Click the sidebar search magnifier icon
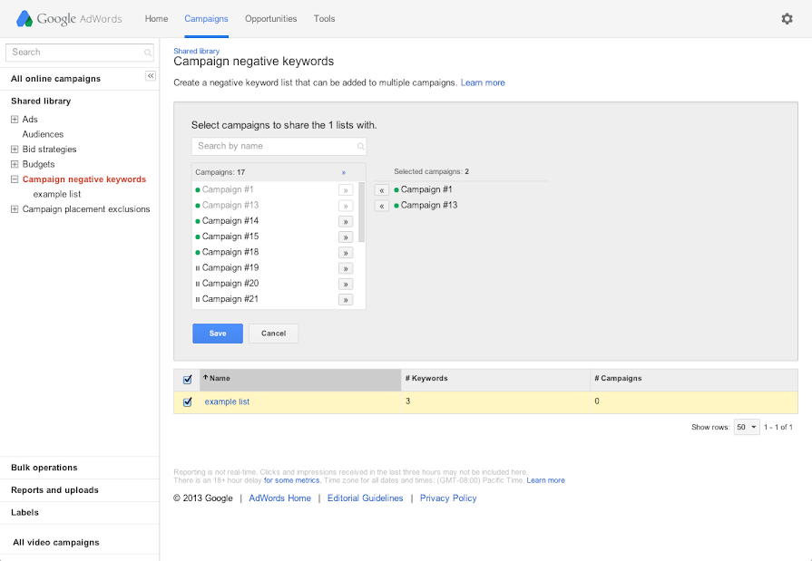The image size is (812, 561). (x=148, y=53)
